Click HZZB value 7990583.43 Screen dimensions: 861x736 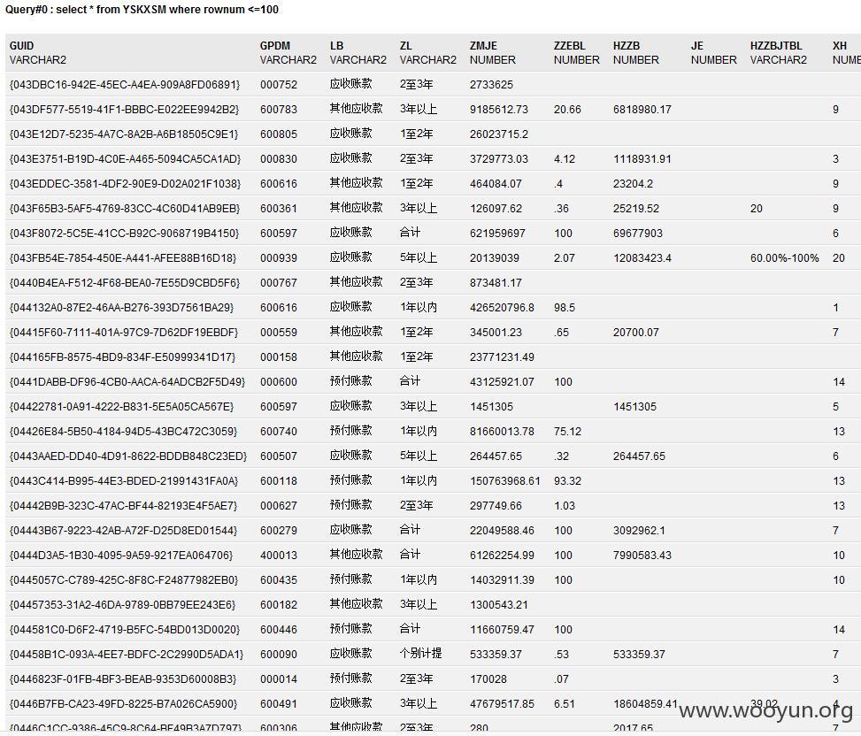[x=642, y=555]
